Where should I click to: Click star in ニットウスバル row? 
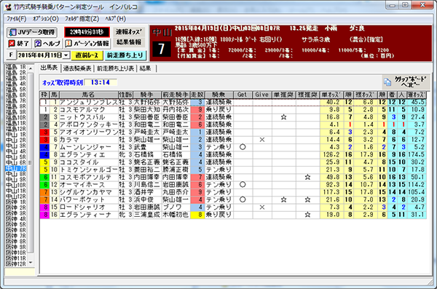284,117
